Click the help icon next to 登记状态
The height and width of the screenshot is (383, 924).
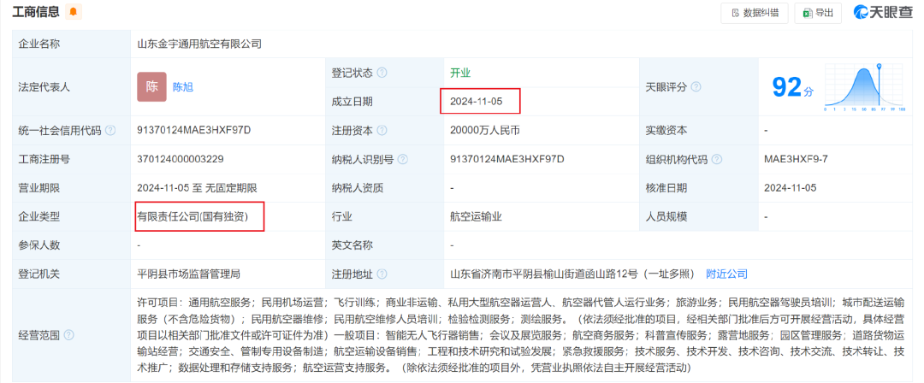382,73
